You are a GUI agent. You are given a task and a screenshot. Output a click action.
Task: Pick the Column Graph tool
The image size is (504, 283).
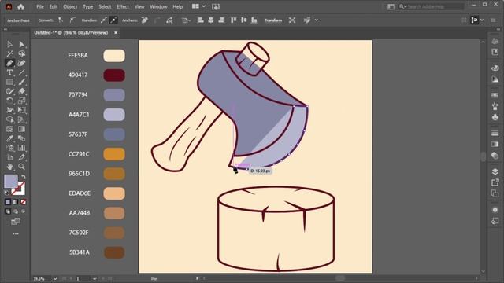pos(21,148)
